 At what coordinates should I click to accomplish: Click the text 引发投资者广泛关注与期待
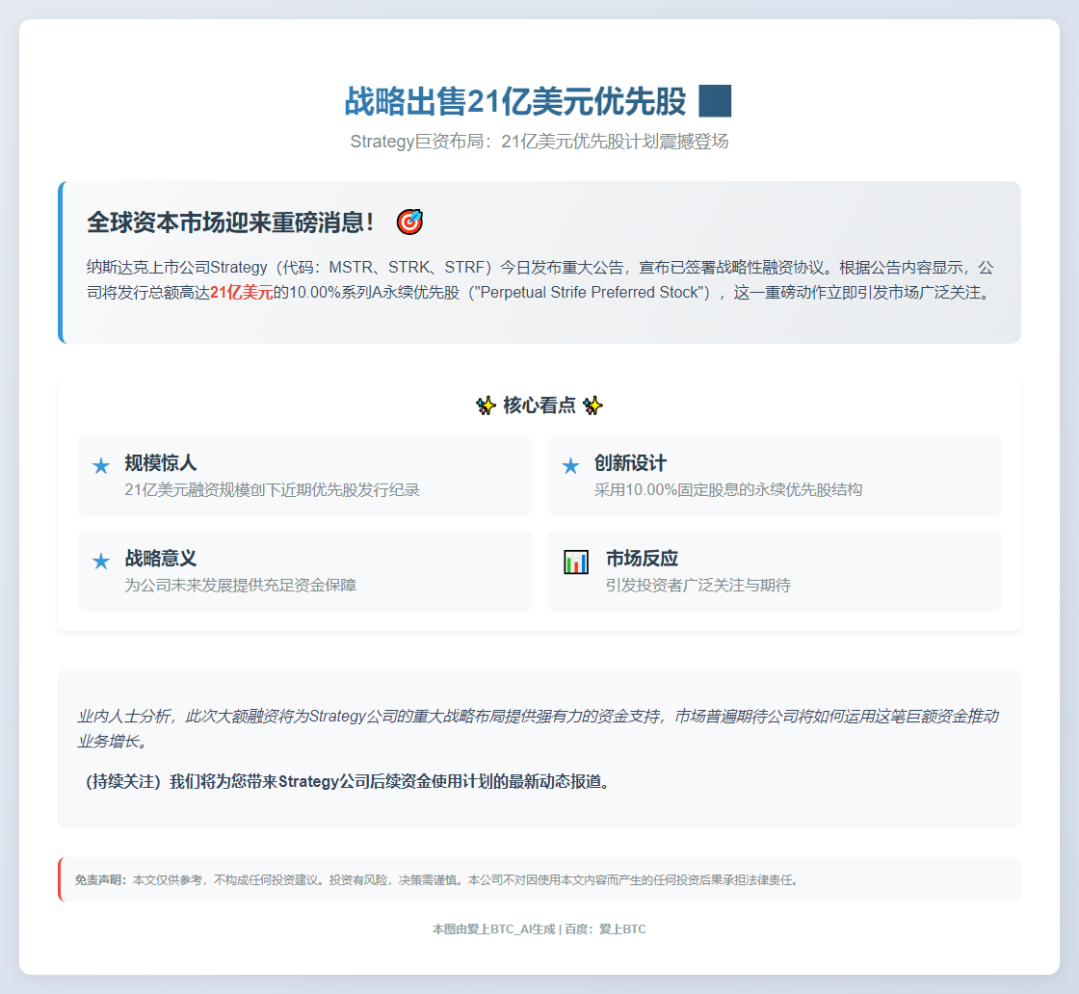[697, 585]
